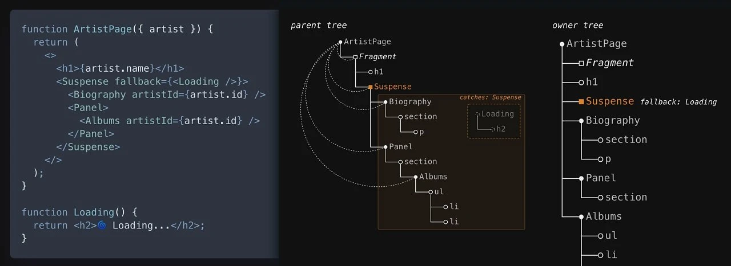Click the hollow square marker beside Fragment in owner tree
Screen dimensions: 731x266
[x=581, y=63]
